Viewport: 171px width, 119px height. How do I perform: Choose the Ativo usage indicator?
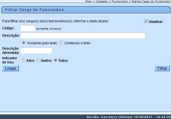pyautogui.click(x=24, y=60)
